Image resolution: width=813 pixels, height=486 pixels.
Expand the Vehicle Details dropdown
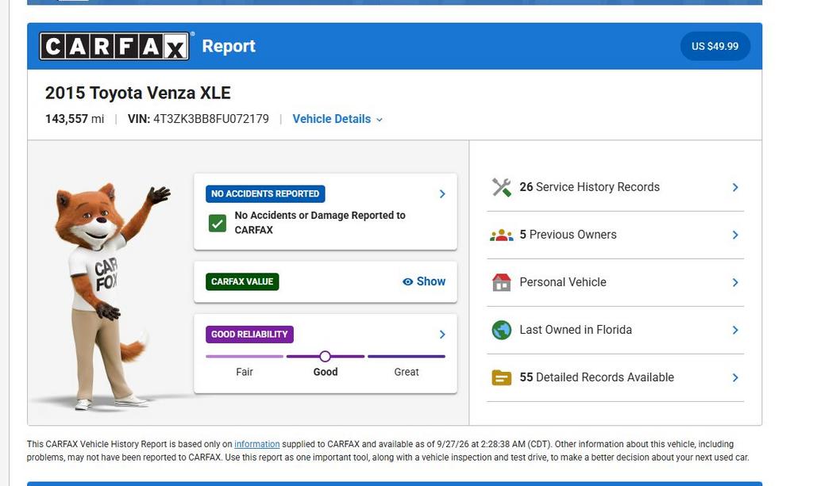pyautogui.click(x=337, y=119)
